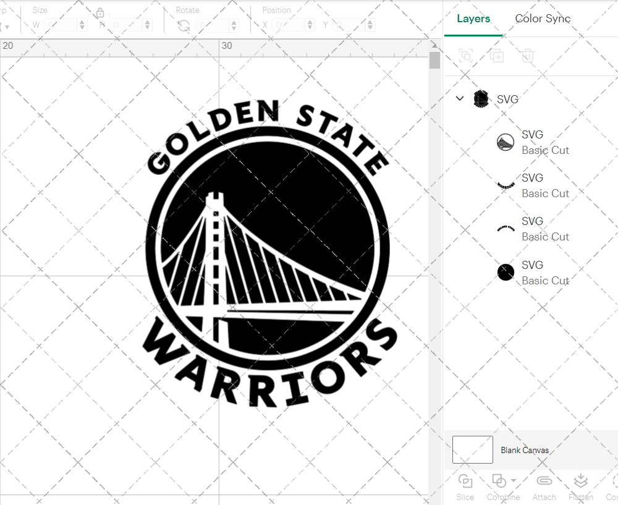Click the Position Y stepper arrows
Screen dimensions: 618x505
[x=370, y=25]
